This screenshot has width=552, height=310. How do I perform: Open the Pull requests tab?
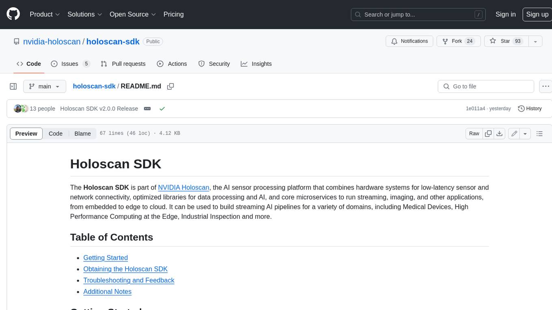coord(123,64)
